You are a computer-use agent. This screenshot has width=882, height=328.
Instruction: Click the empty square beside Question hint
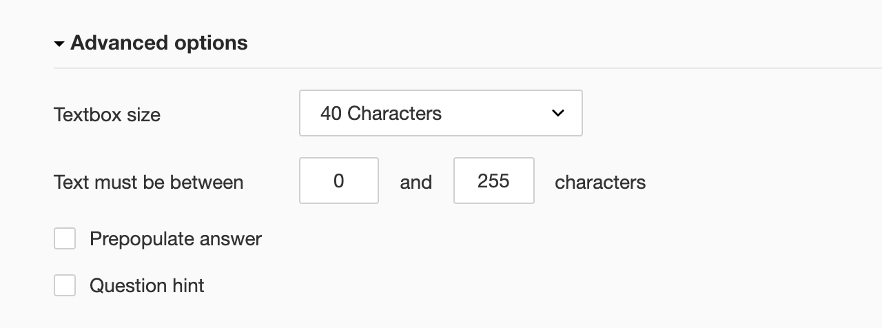(x=65, y=285)
